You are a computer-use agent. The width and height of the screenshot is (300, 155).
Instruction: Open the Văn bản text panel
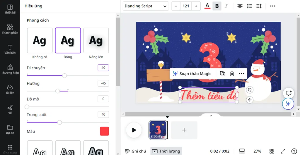point(10,49)
